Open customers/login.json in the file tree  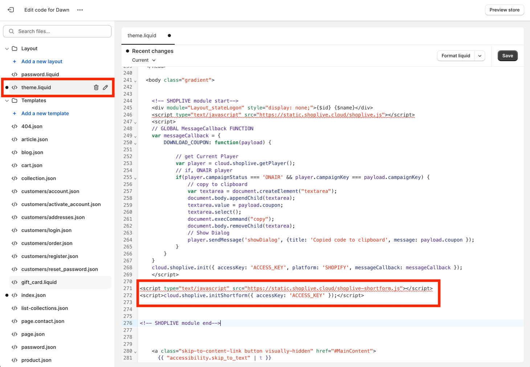click(x=46, y=231)
